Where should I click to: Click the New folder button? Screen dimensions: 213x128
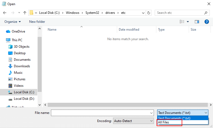point(37,22)
